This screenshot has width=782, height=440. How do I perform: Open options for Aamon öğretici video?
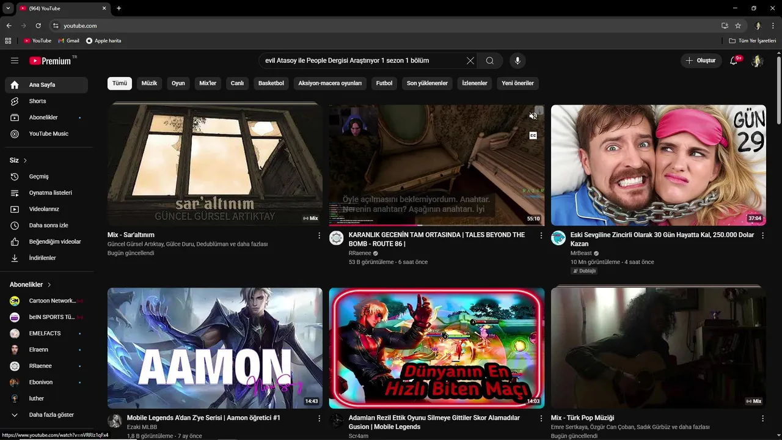(319, 419)
